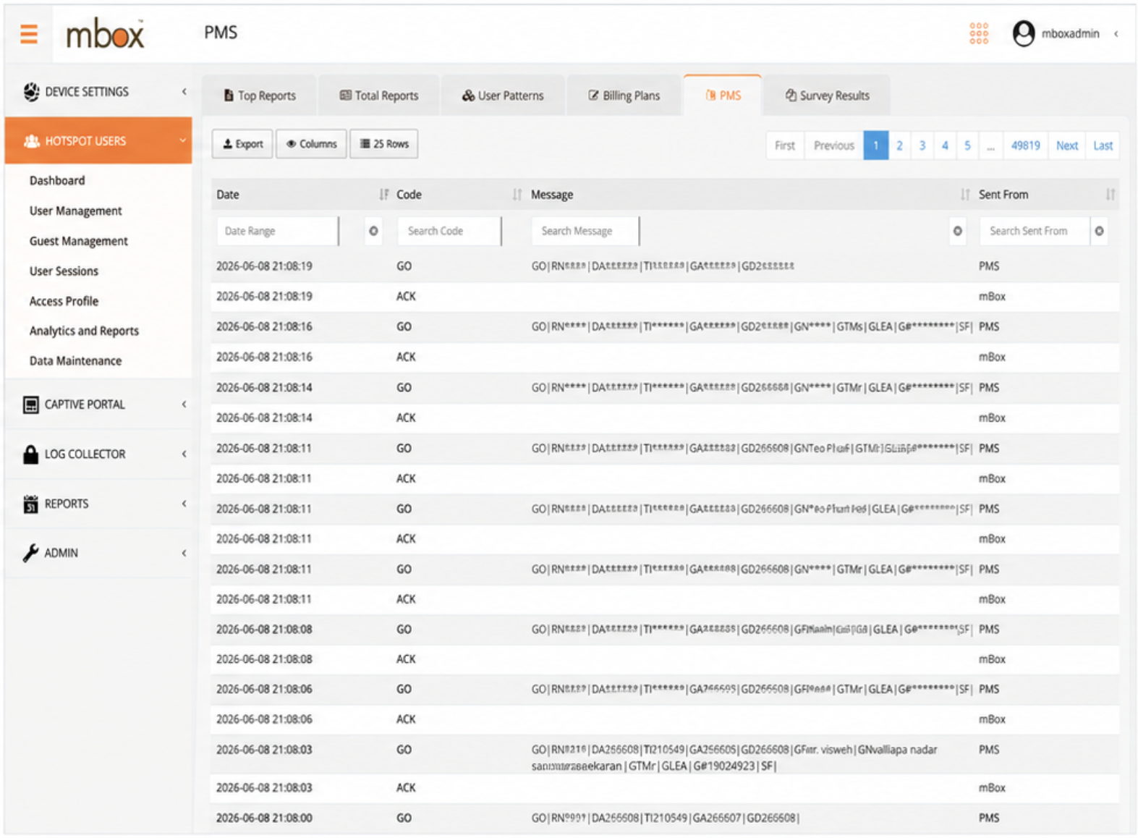Switch to the User Patterns tab
The width and height of the screenshot is (1138, 838).
click(503, 96)
